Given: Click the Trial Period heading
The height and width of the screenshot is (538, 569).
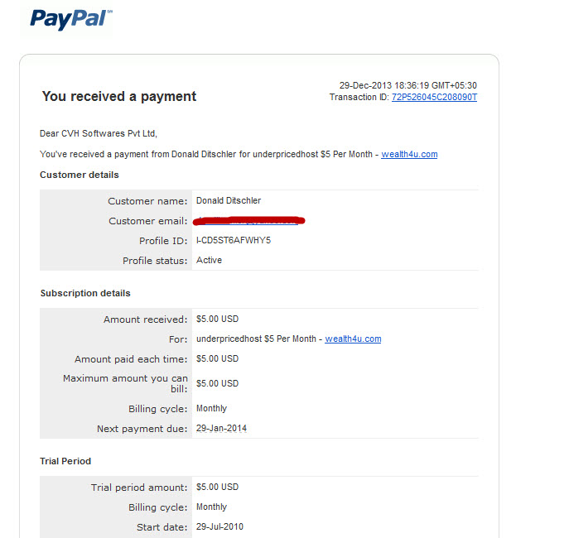Looking at the screenshot, I should (x=65, y=461).
